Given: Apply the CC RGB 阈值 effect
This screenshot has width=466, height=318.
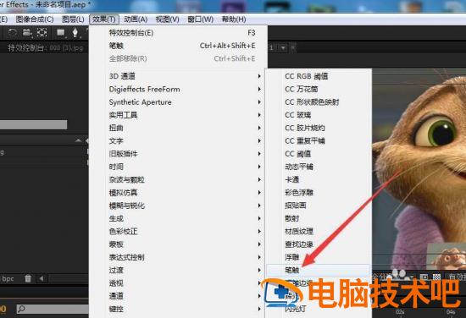Looking at the screenshot, I should click(319, 76).
